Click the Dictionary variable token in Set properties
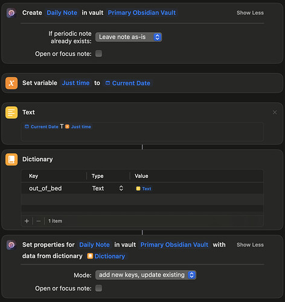 click(106, 256)
